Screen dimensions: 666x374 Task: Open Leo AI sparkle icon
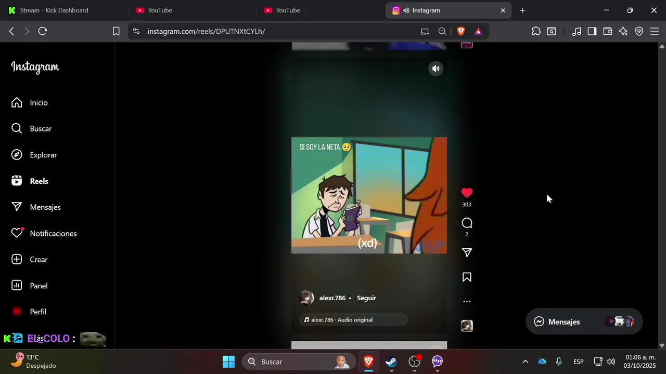click(623, 31)
